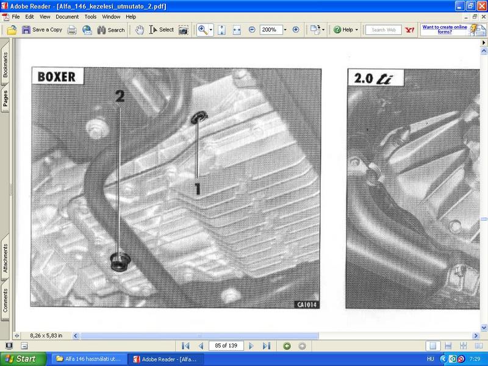Click the '8,26 x 5,83 in' page size
The width and height of the screenshot is (488, 366).
[x=46, y=335]
